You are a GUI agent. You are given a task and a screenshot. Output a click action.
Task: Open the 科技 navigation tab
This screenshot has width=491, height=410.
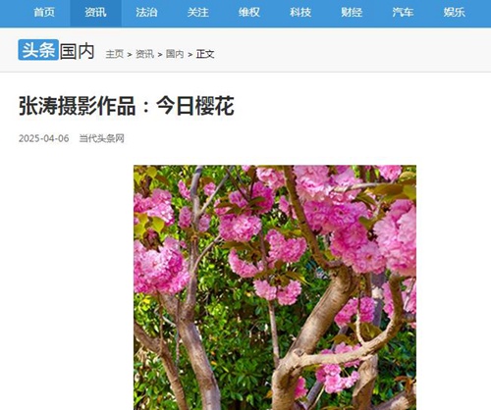[x=300, y=13]
